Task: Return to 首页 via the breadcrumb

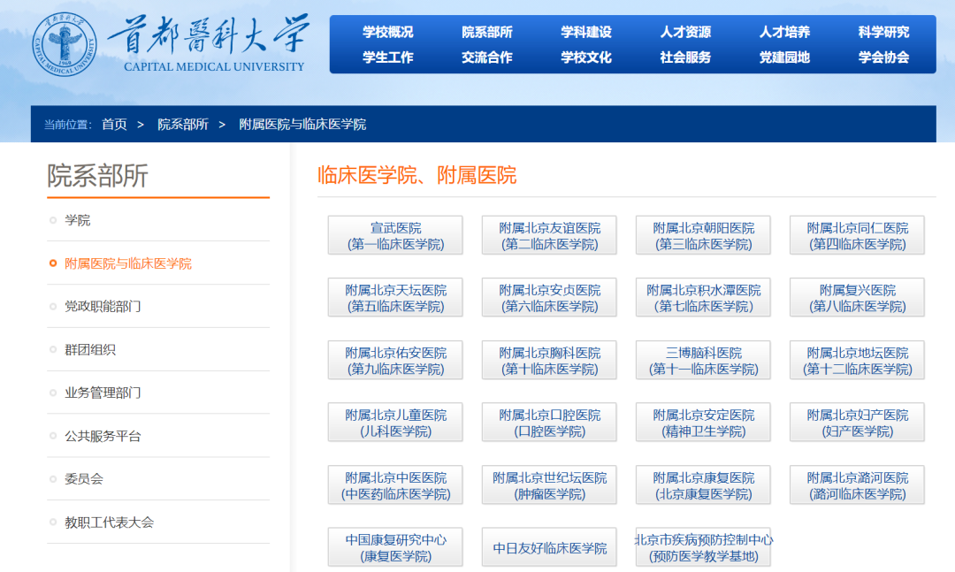Action: coord(114,125)
